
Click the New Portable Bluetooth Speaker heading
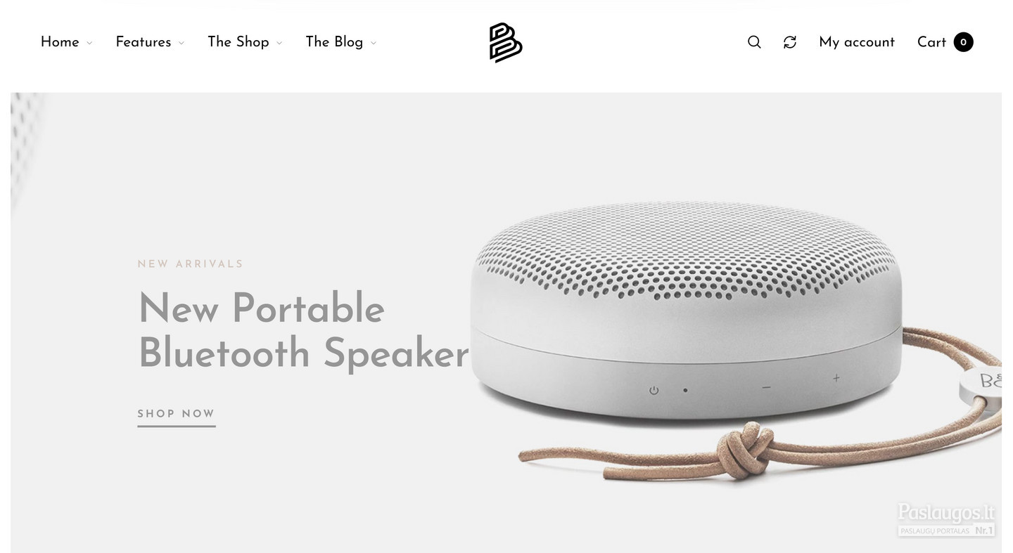pos(303,330)
